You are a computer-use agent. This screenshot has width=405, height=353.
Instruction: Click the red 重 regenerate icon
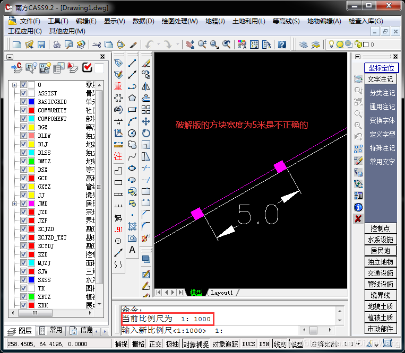click(x=118, y=86)
